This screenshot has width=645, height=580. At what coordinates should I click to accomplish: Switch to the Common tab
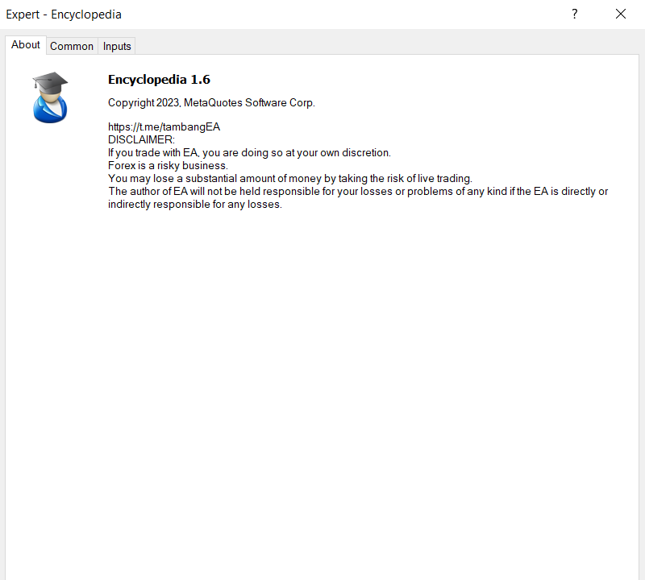(x=72, y=46)
